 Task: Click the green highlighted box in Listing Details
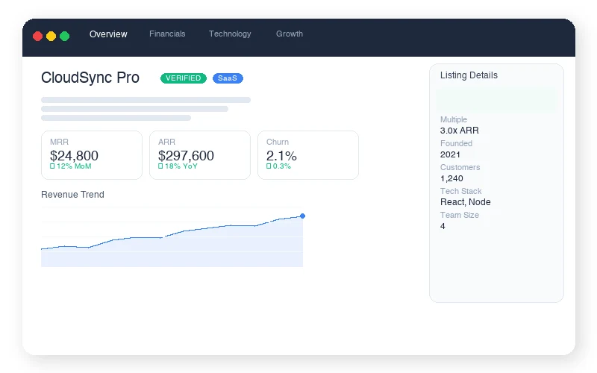[496, 99]
